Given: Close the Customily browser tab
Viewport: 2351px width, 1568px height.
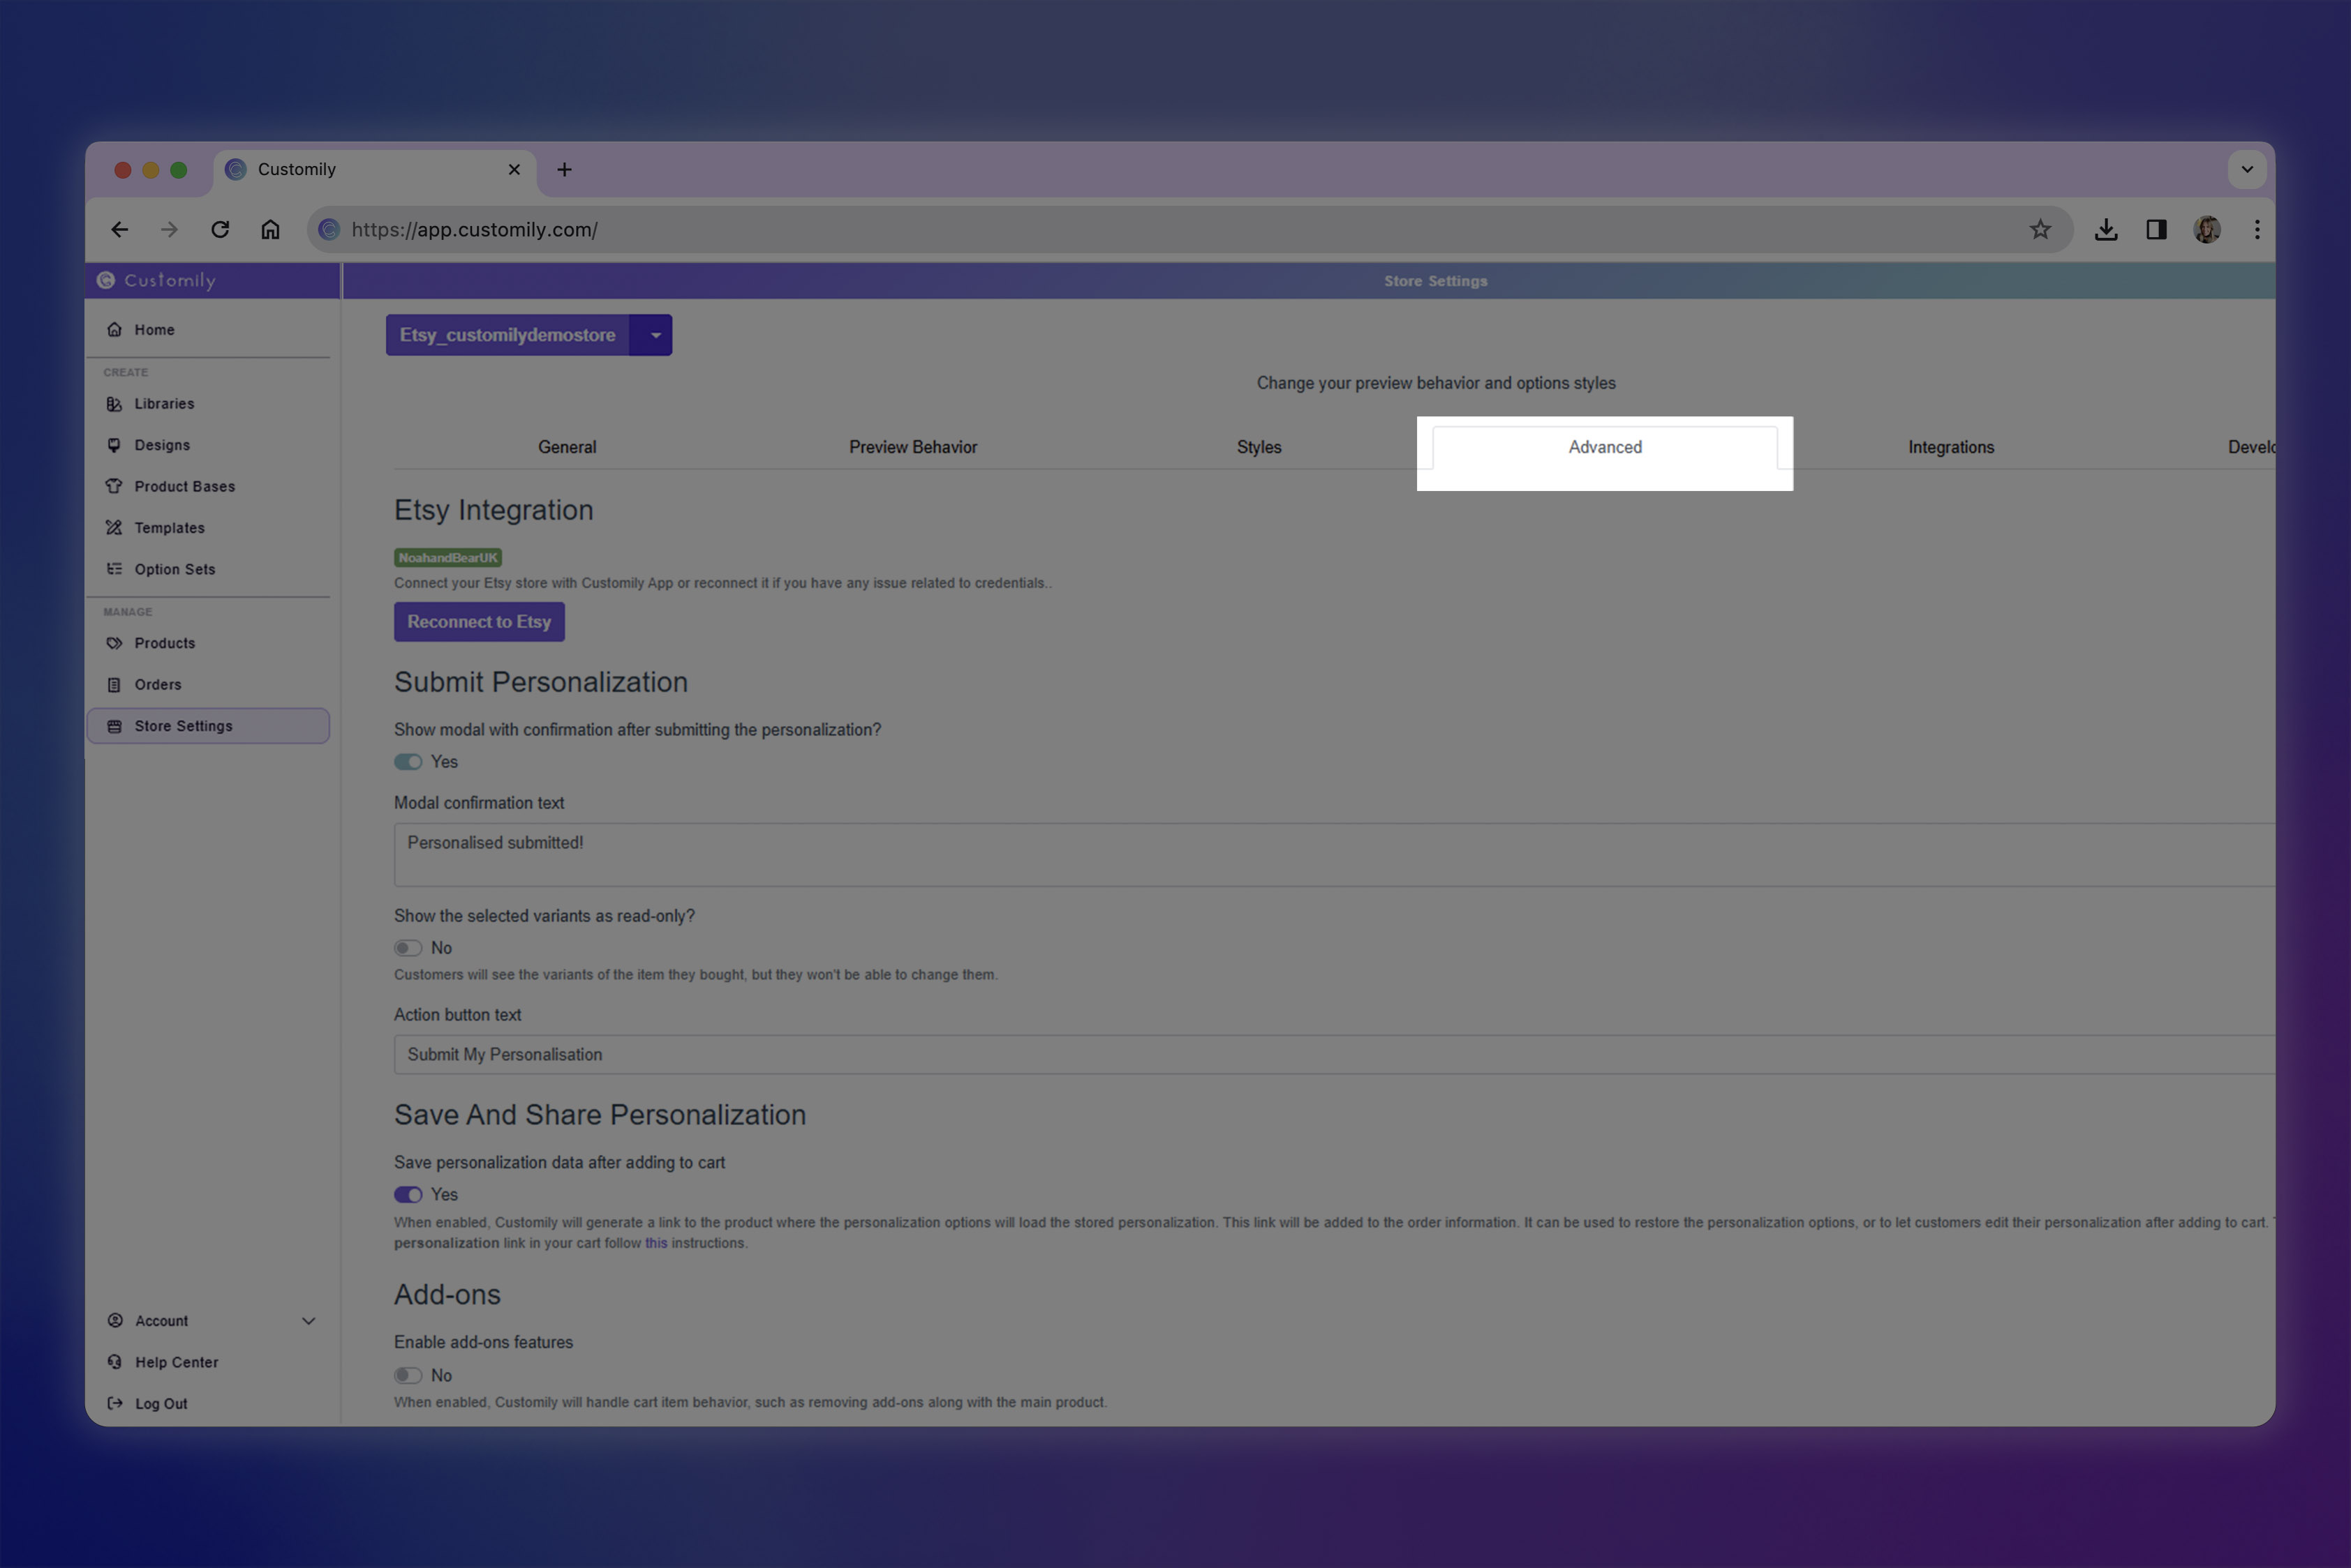Looking at the screenshot, I should 514,170.
